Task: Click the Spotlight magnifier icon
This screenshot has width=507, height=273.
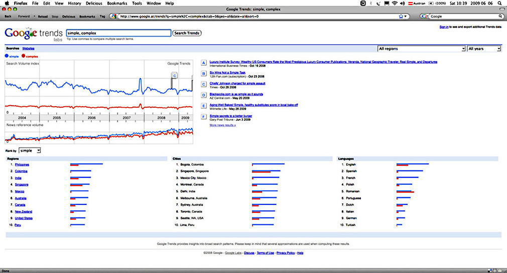Action: (x=500, y=3)
